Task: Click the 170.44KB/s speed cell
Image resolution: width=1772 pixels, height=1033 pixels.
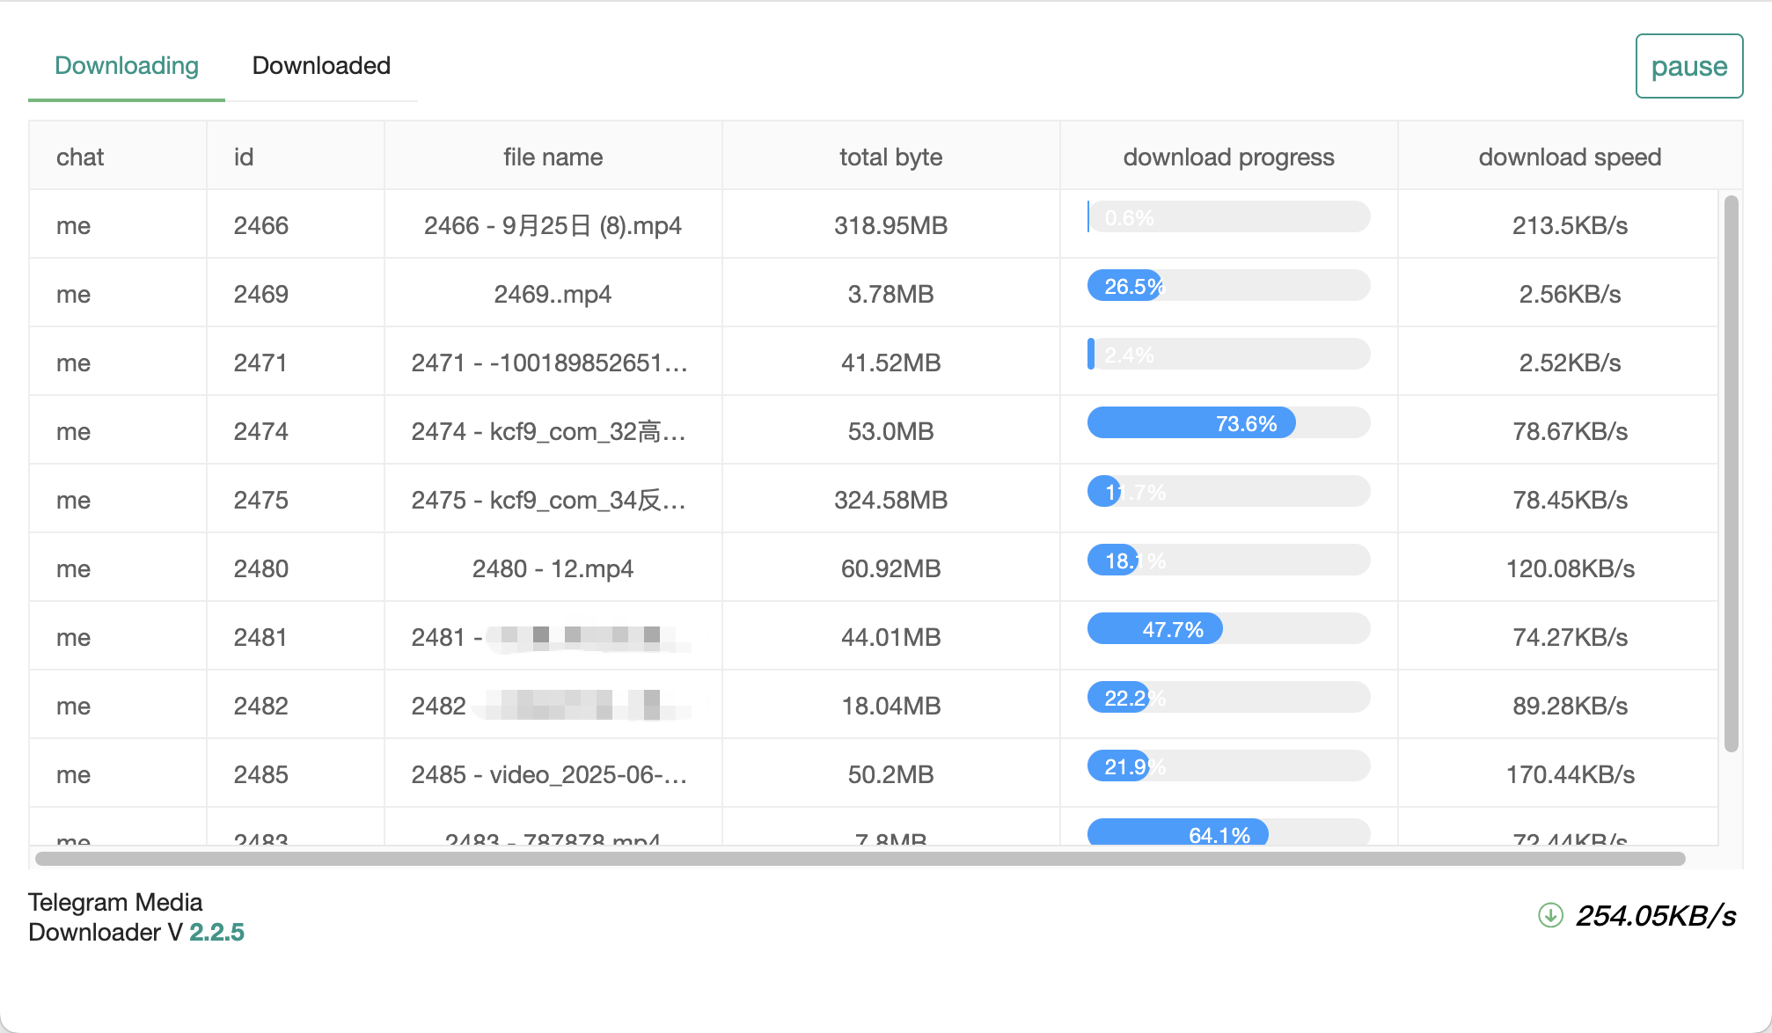Action: click(1570, 774)
